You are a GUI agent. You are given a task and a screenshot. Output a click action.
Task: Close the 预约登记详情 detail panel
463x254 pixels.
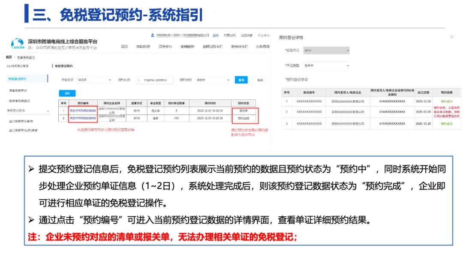451,37
